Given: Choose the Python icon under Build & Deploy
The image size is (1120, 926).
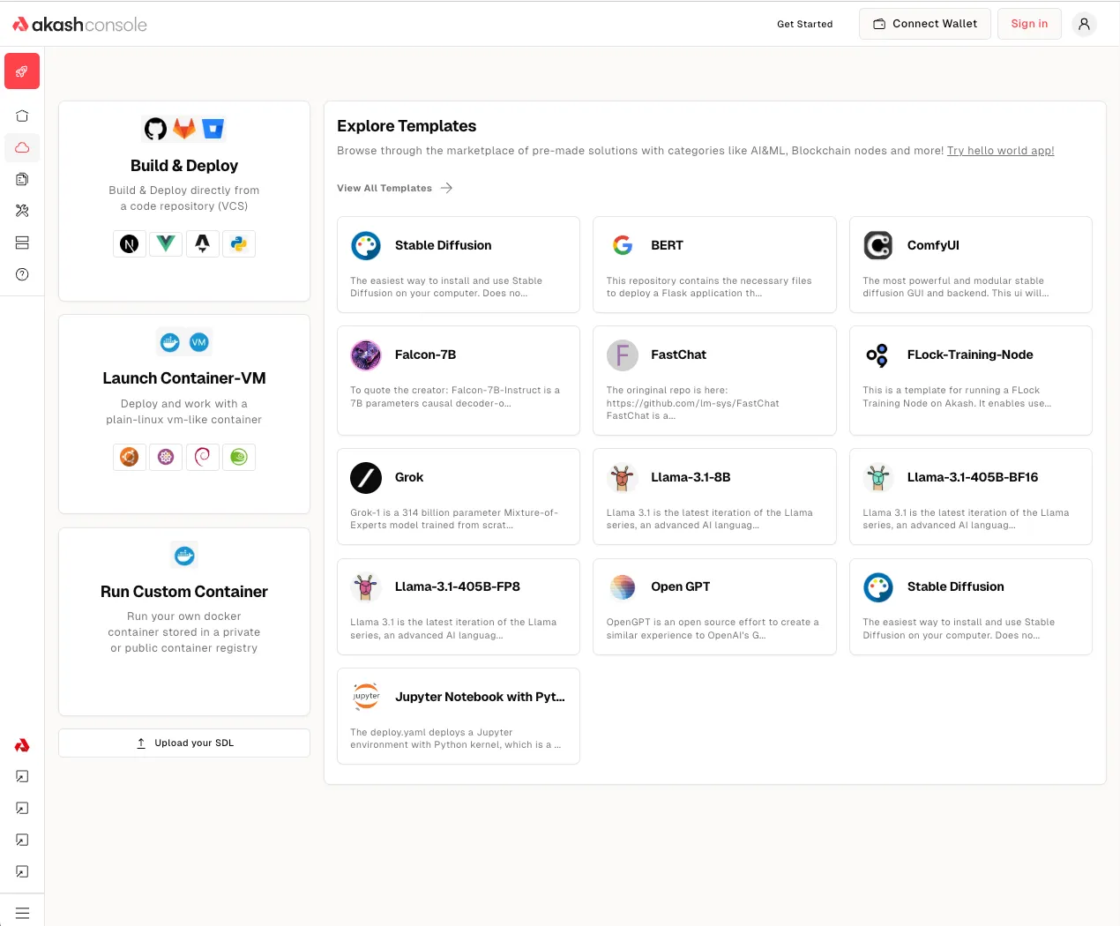Looking at the screenshot, I should pos(238,244).
